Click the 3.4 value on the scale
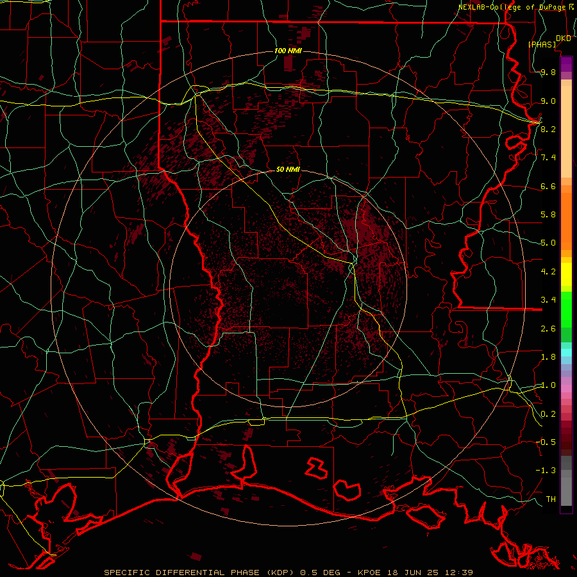The width and height of the screenshot is (577, 577). pos(548,299)
